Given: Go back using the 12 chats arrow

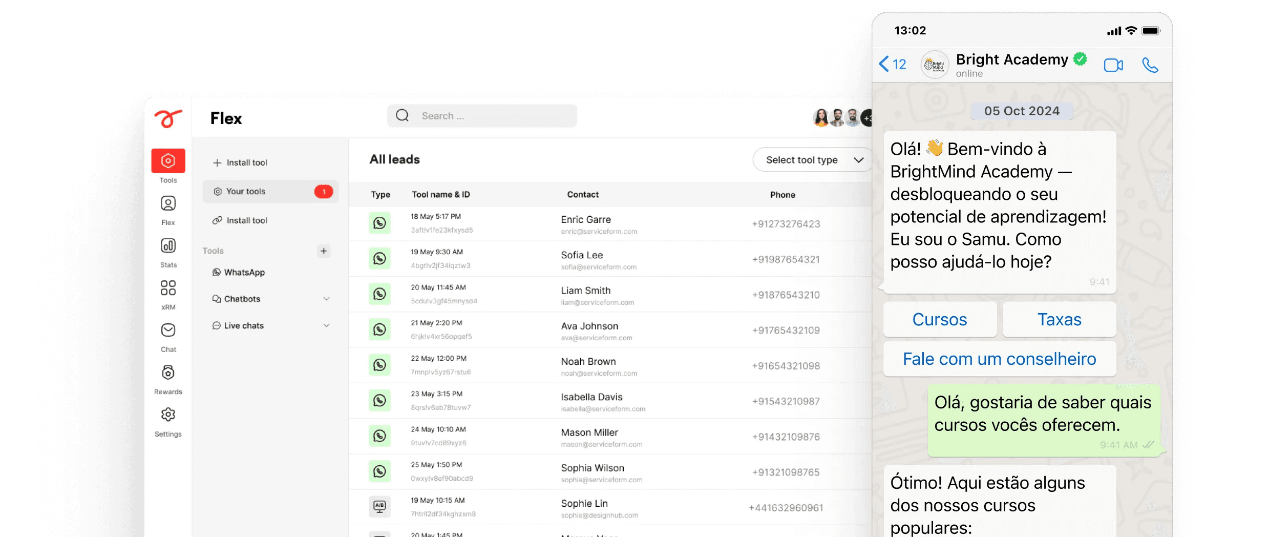Looking at the screenshot, I should click(x=893, y=65).
